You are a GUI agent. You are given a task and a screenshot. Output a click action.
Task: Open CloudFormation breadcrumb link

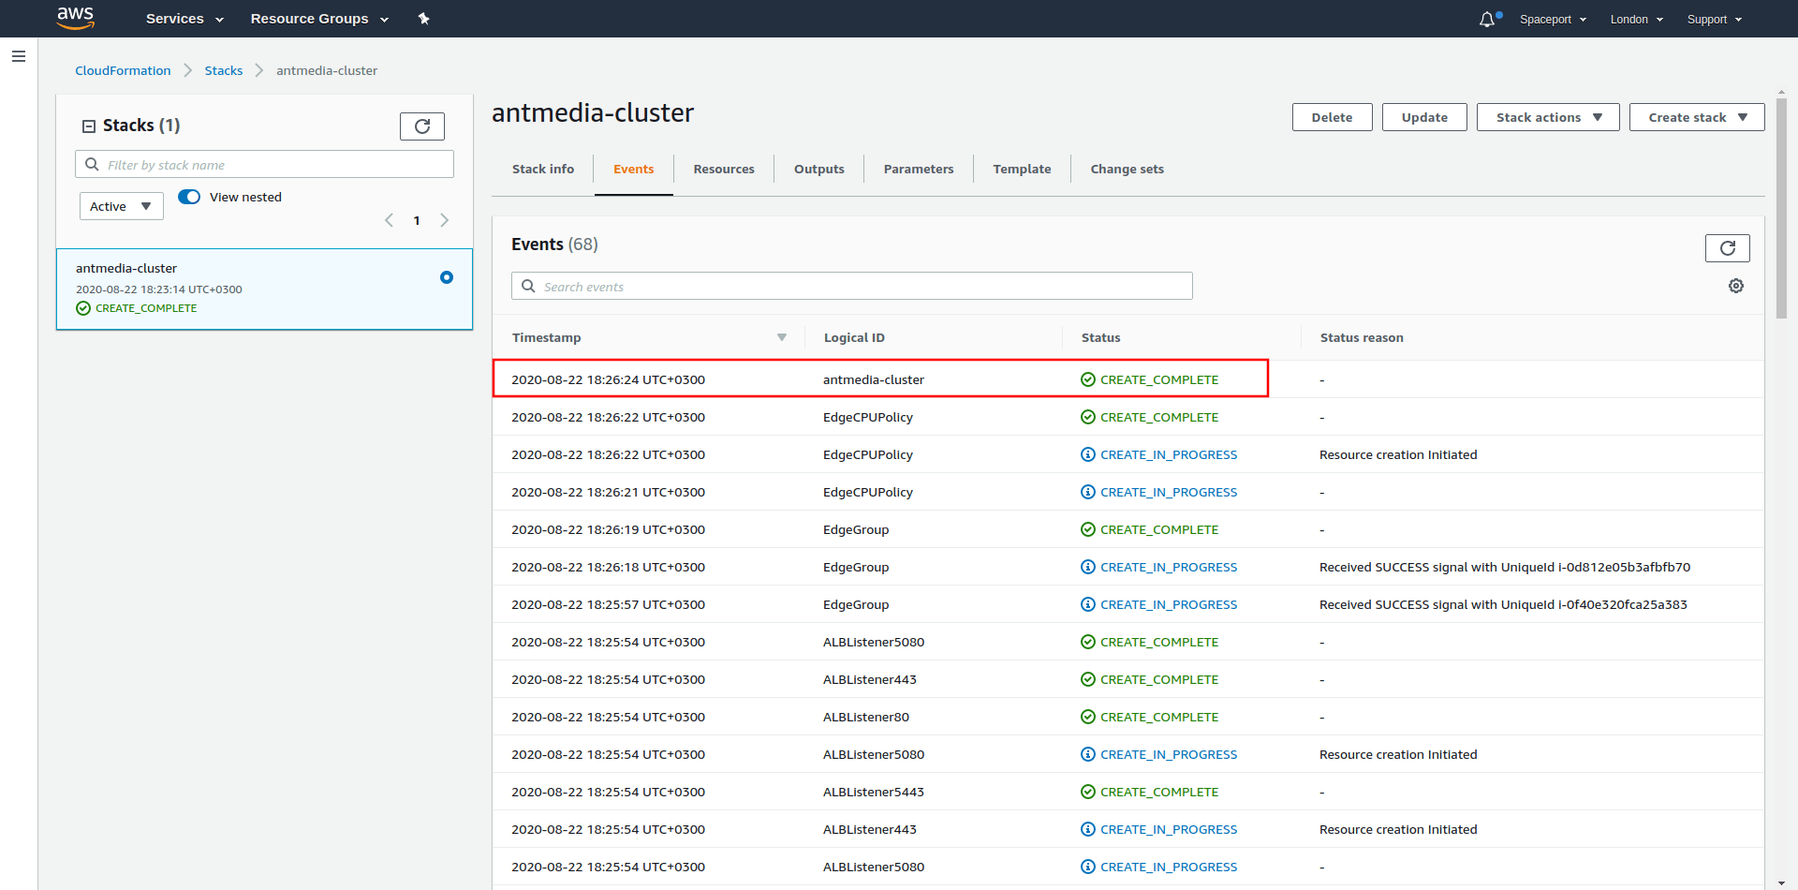[123, 70]
